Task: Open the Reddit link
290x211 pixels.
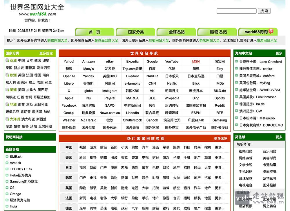Action: tap(220, 105)
